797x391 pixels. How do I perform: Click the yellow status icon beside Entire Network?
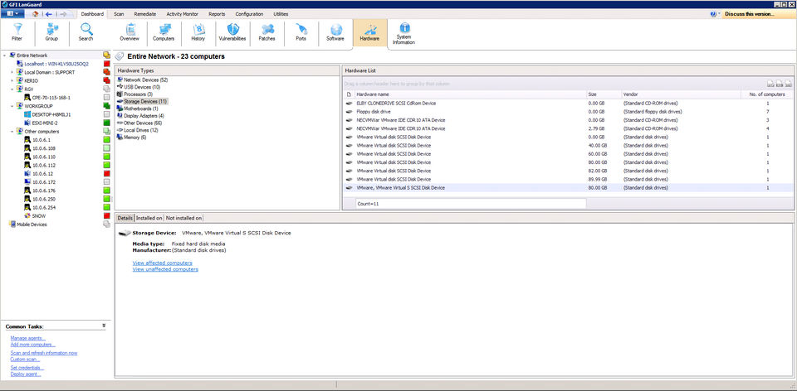coord(107,56)
